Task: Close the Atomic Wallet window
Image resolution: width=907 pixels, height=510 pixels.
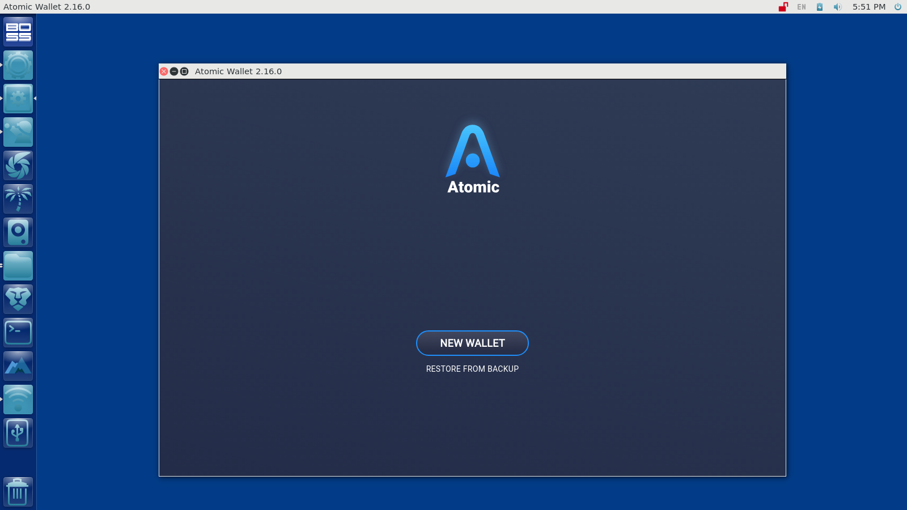Action: (x=164, y=71)
